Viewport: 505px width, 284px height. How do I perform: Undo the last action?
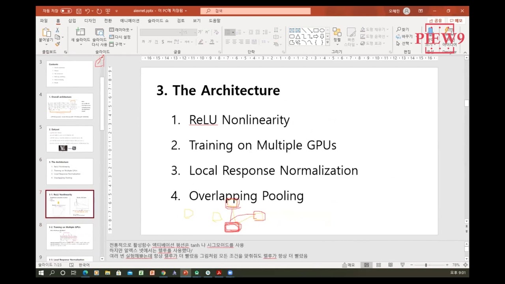click(x=88, y=11)
